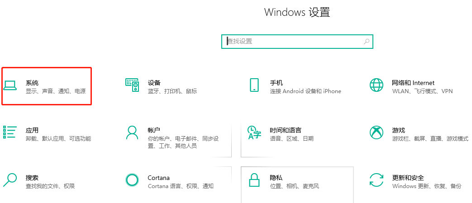The height and width of the screenshot is (203, 472).
Task: Click the phone icon for 手机
Action: tap(254, 85)
